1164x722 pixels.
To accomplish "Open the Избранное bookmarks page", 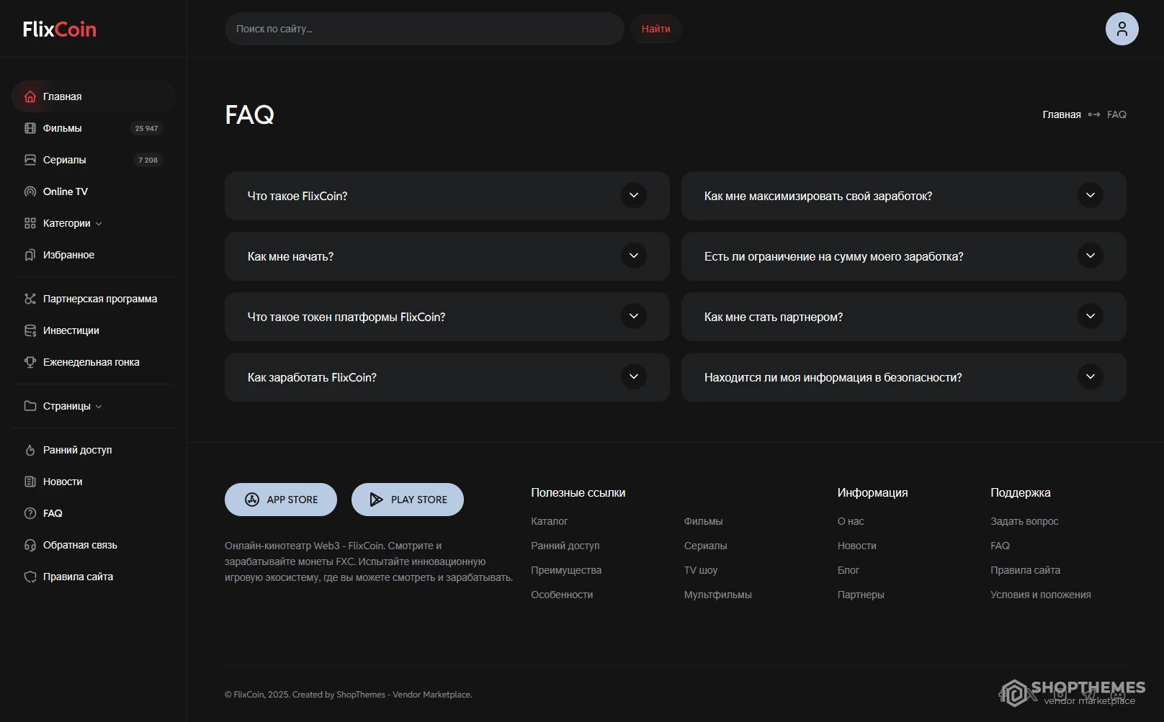I will coord(68,255).
